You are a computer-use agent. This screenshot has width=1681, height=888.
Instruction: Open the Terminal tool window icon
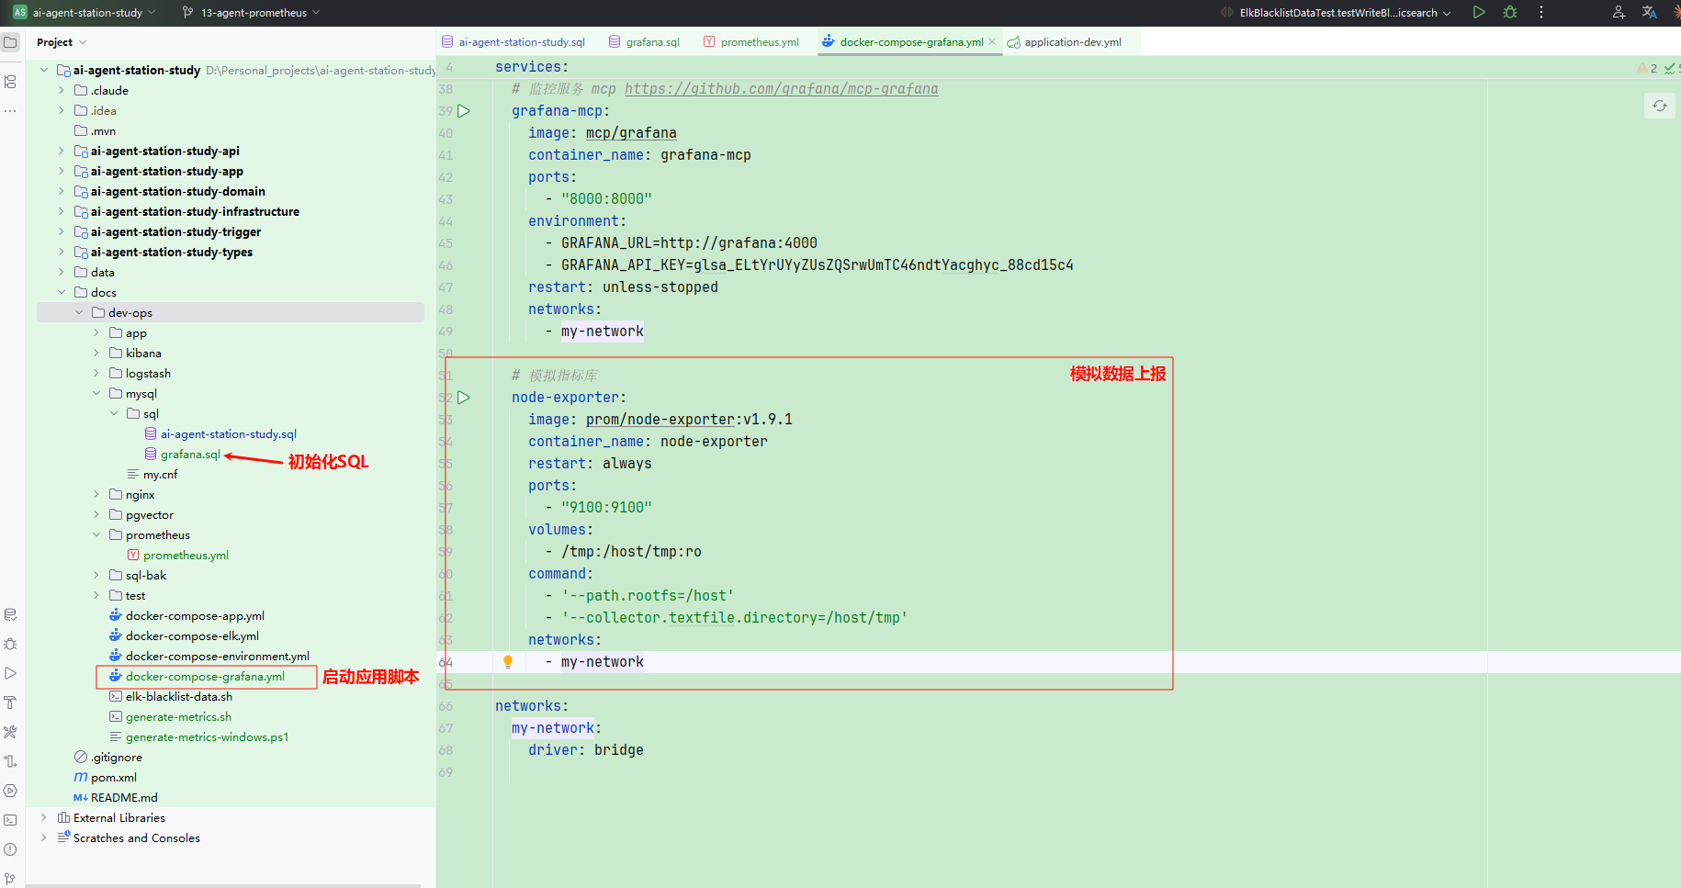tap(11, 820)
